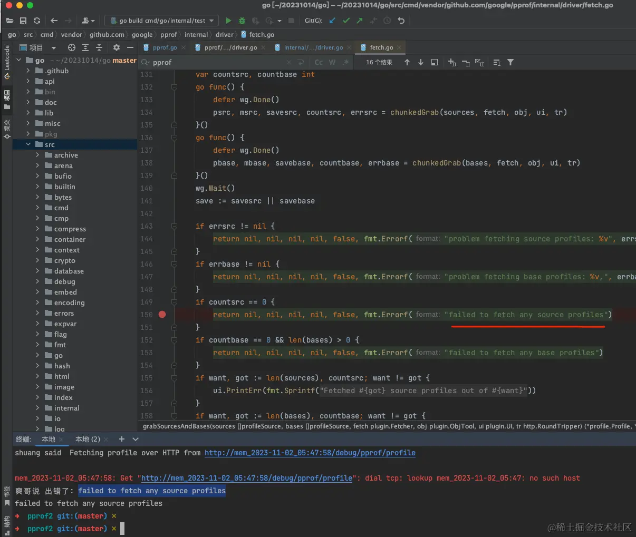Toggle whole words W option
This screenshot has width=636, height=537.
[x=332, y=62]
